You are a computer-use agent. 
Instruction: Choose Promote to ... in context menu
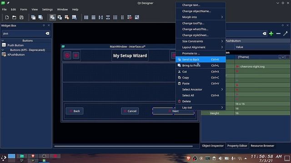click(x=201, y=53)
